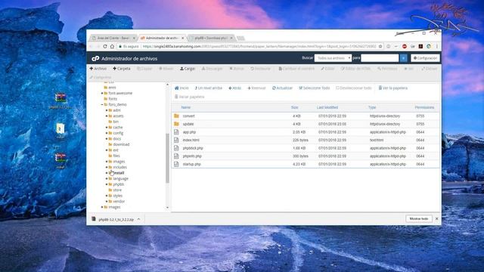Image resolution: width=484 pixels, height=272 pixels.
Task: Click the browser reload button
Action: (105, 46)
